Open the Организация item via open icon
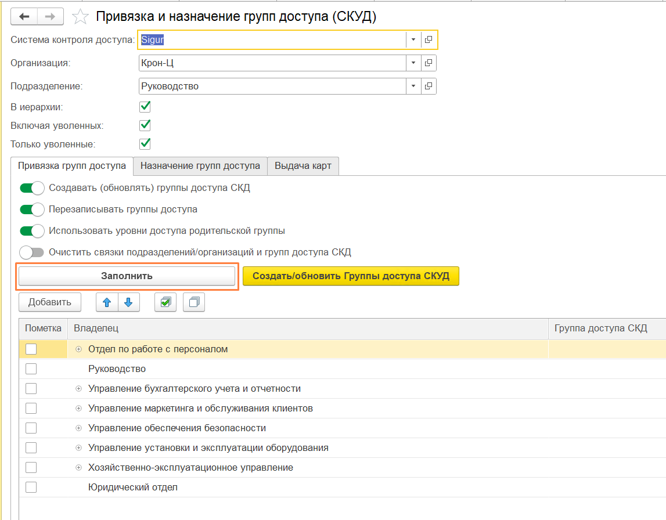 [429, 63]
